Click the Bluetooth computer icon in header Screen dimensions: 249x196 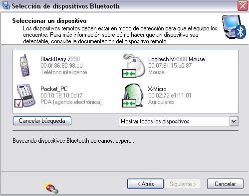[x=234, y=27]
